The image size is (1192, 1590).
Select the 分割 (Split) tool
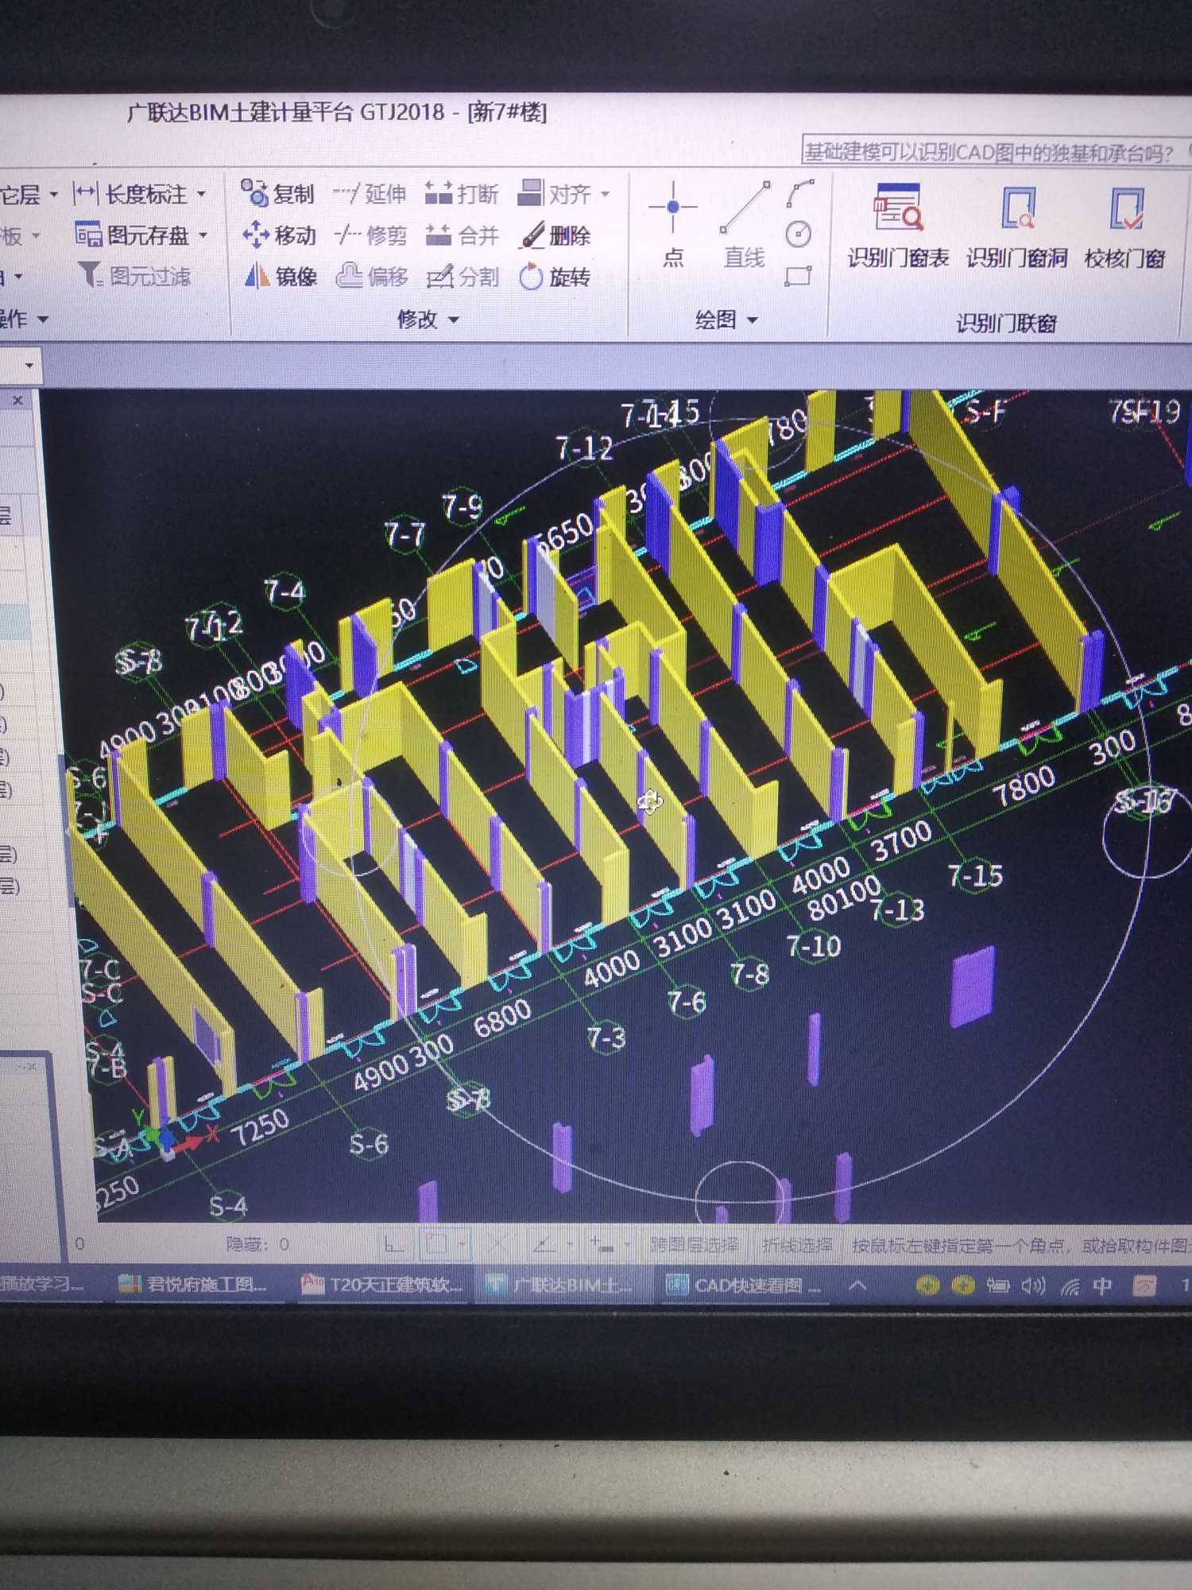462,277
